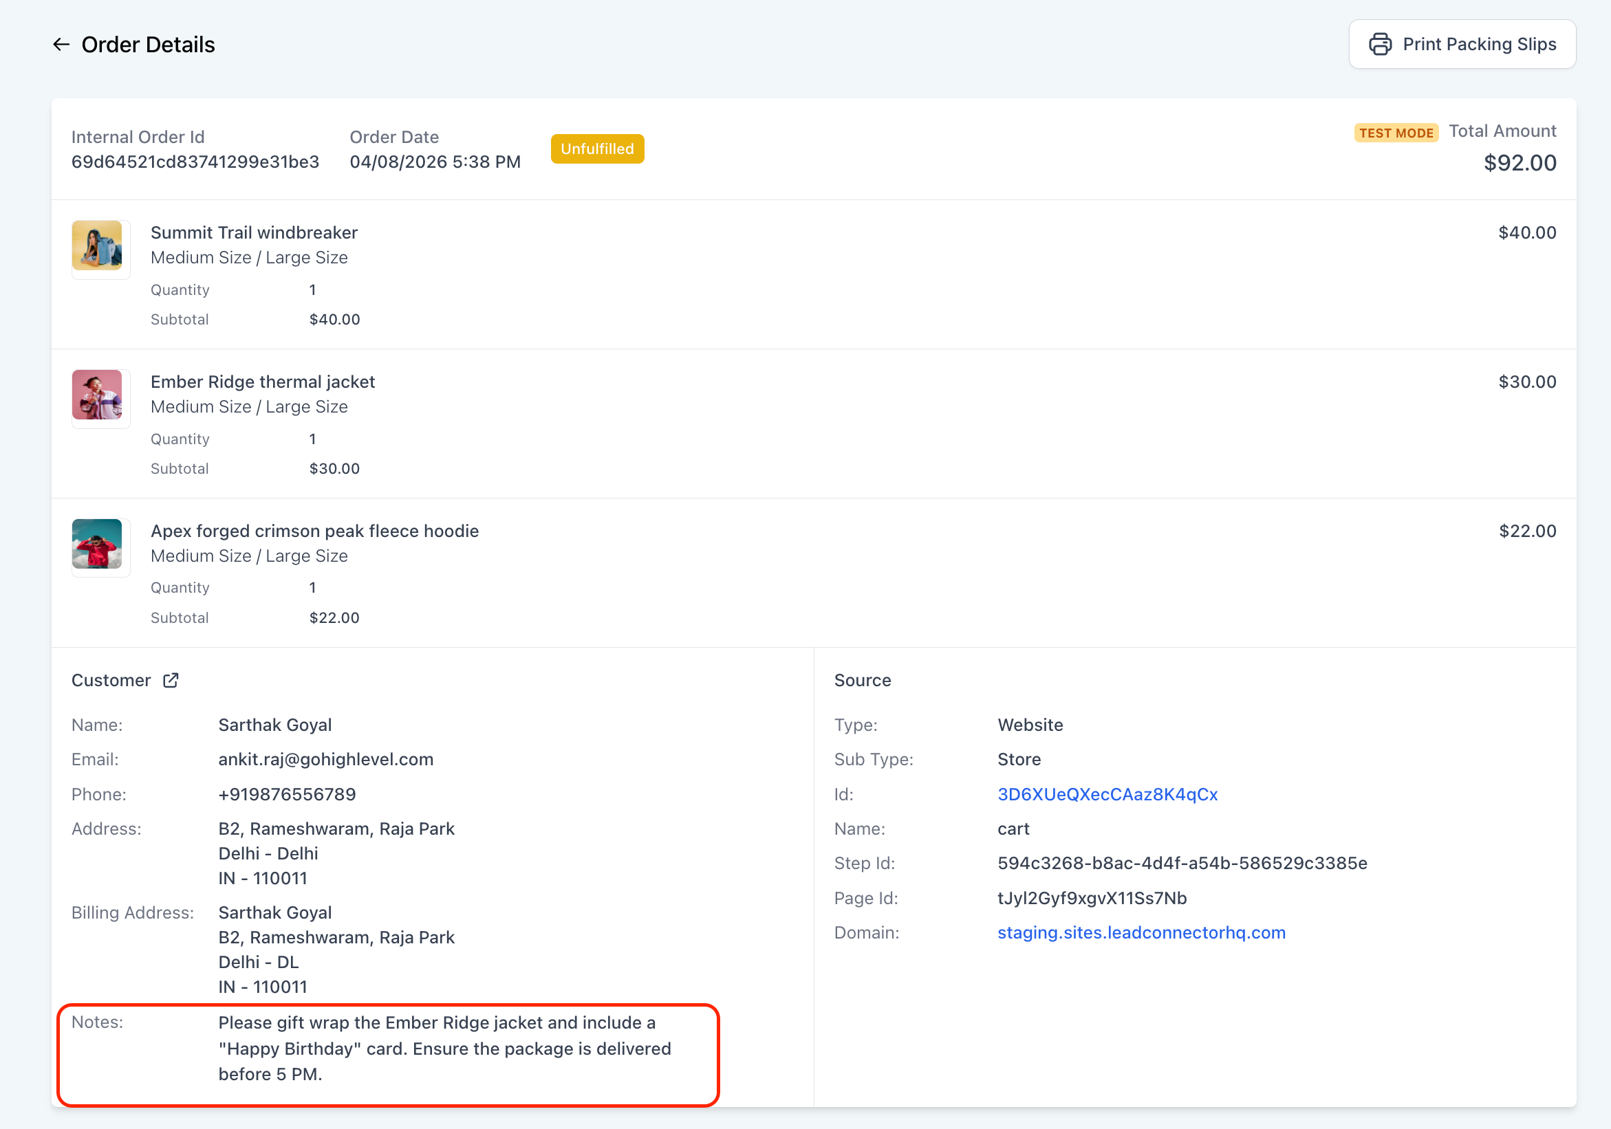Viewport: 1611px width, 1129px height.
Task: Click the Print Packing Slips button
Action: [1462, 44]
